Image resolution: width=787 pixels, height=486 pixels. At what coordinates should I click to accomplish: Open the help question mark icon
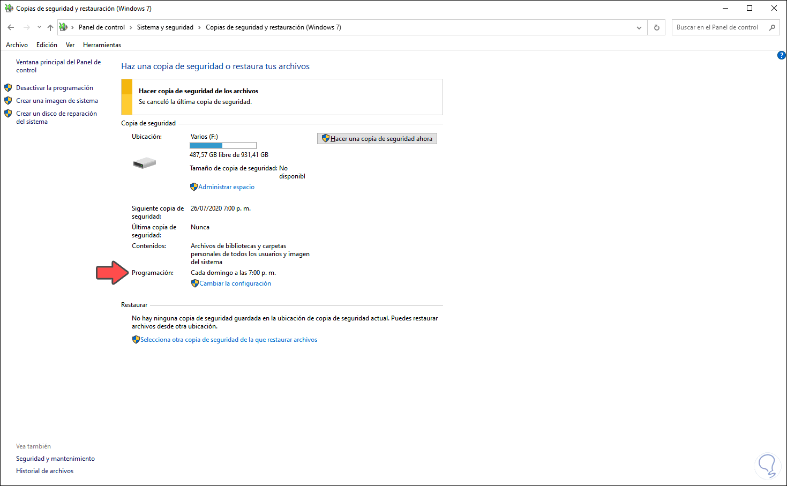point(781,55)
